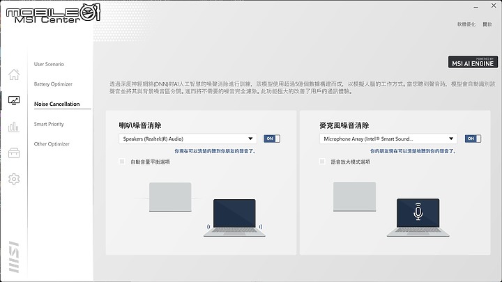This screenshot has width=502, height=282.
Task: Check the 語音放大模式選項 checkbox
Action: (x=322, y=162)
